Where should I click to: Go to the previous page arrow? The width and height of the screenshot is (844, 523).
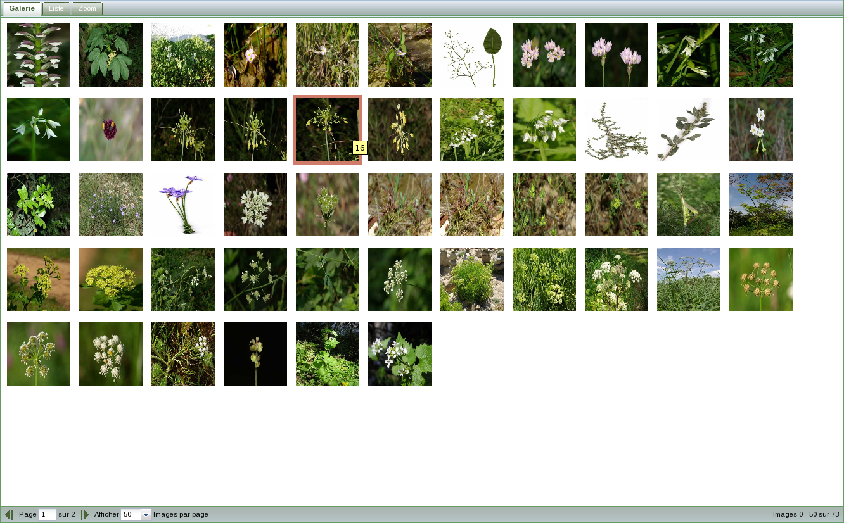coord(8,514)
